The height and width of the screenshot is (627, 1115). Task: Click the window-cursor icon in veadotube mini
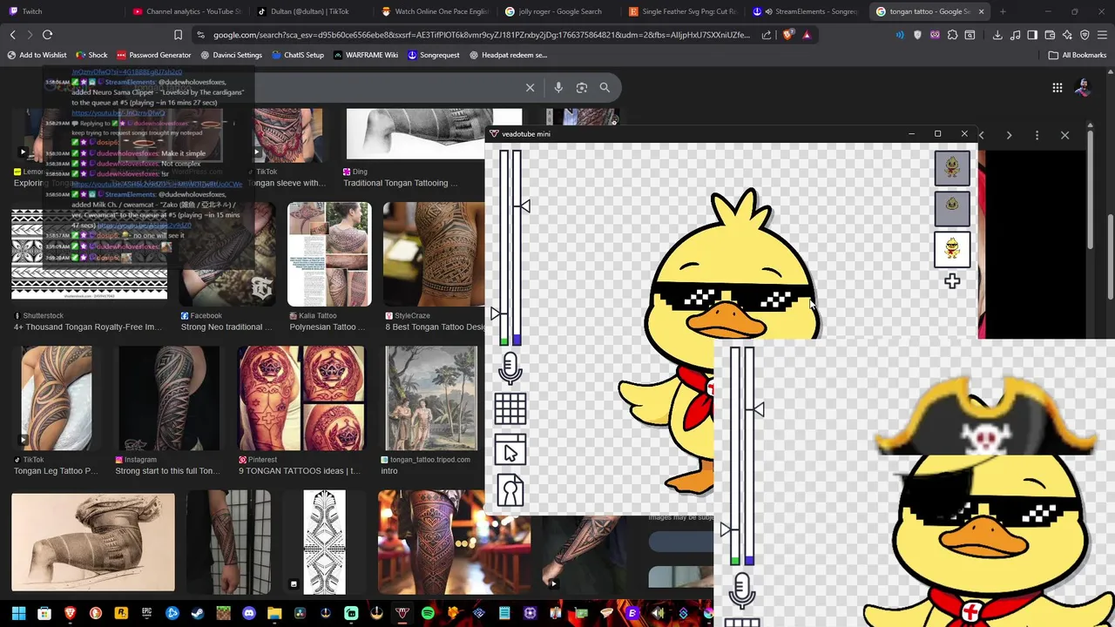pos(510,451)
